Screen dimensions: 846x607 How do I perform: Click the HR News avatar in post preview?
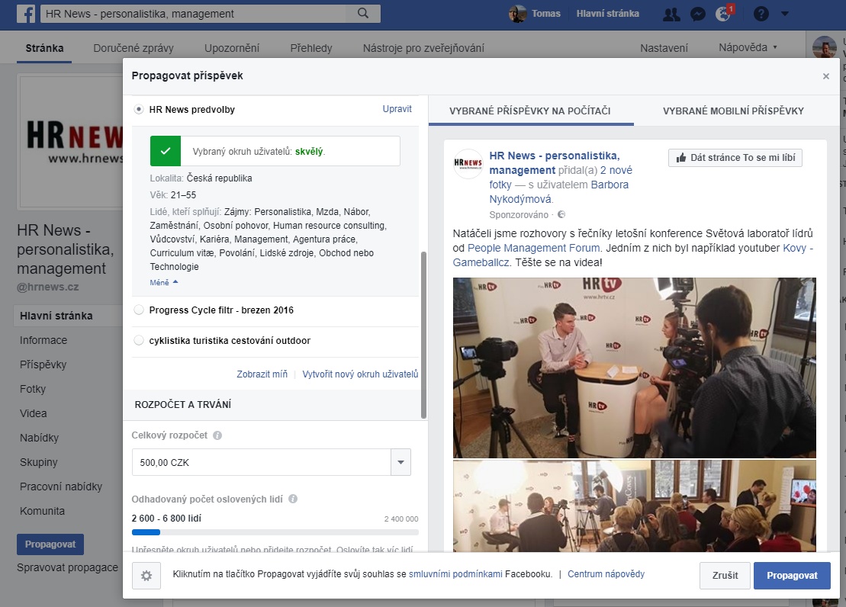tap(468, 163)
